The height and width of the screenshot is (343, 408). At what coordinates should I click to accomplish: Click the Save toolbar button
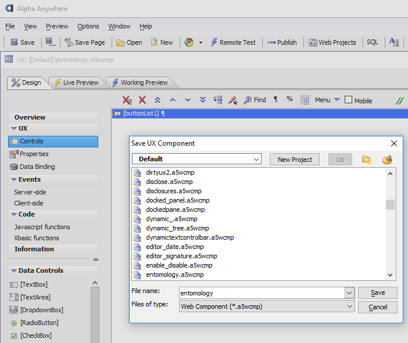pos(23,42)
